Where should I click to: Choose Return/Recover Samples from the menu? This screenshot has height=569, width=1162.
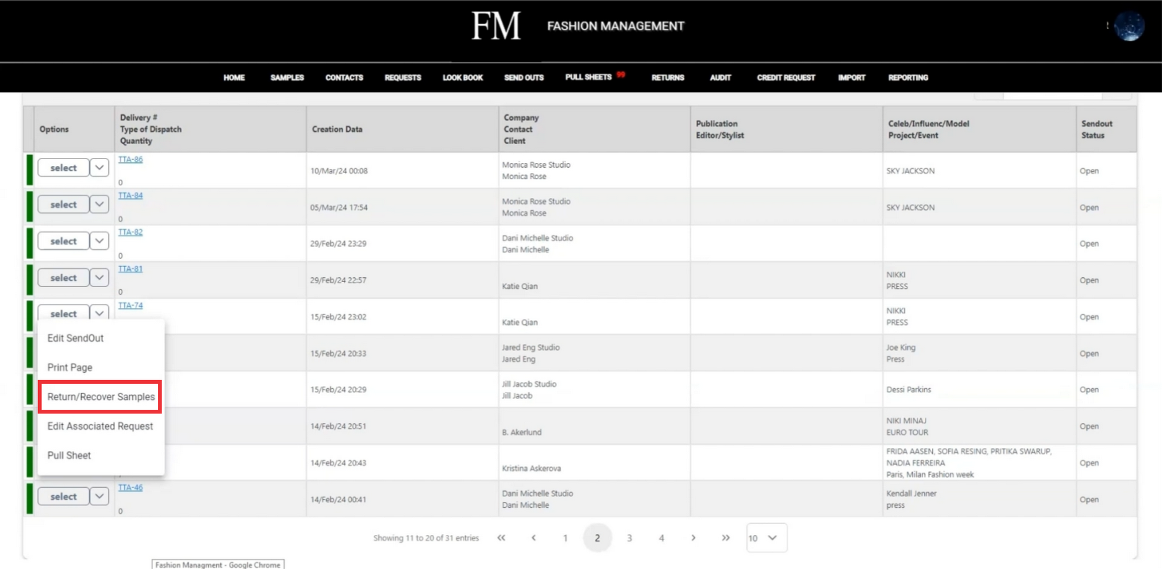pos(100,396)
